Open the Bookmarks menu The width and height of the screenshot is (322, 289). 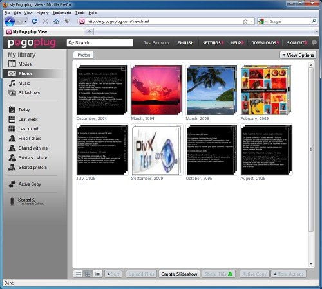click(62, 13)
